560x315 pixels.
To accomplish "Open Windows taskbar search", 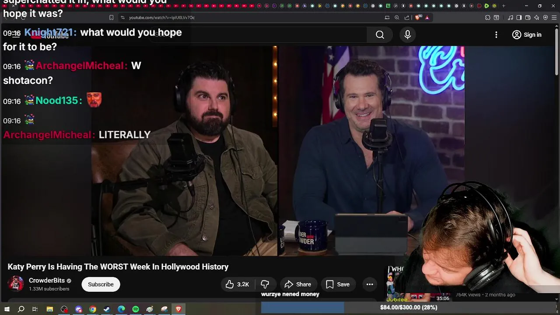I will click(21, 309).
